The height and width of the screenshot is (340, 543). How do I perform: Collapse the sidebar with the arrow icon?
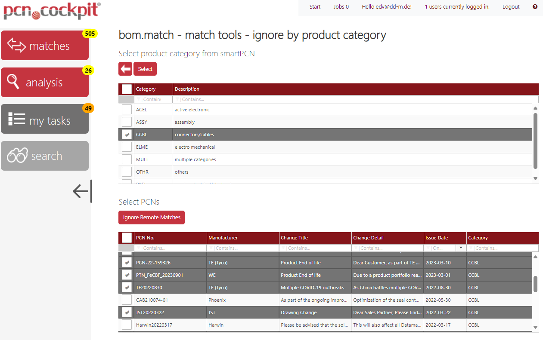click(x=82, y=191)
